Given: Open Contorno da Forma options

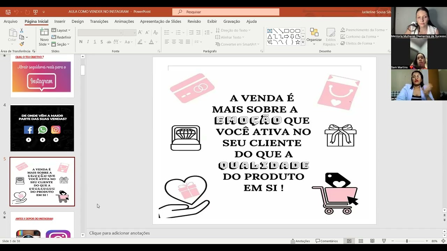Looking at the screenshot, I should [x=359, y=37].
